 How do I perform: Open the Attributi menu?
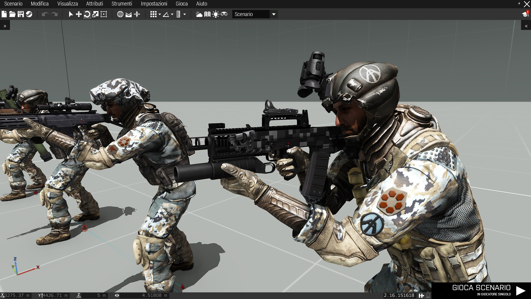(95, 4)
